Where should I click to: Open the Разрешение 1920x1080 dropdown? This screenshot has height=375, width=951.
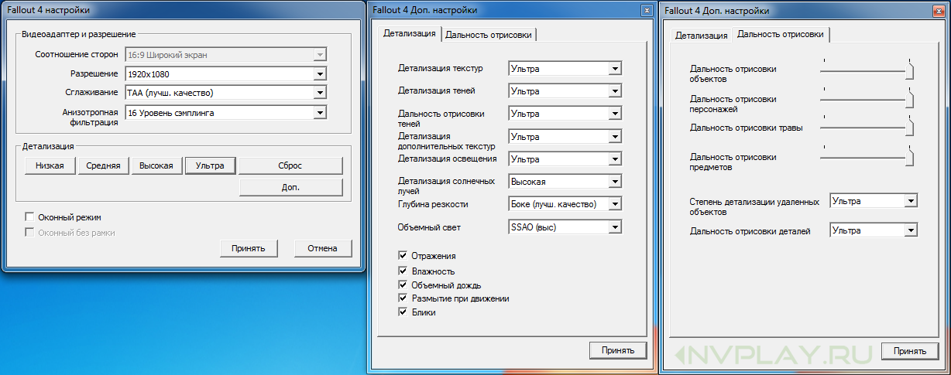pyautogui.click(x=225, y=74)
